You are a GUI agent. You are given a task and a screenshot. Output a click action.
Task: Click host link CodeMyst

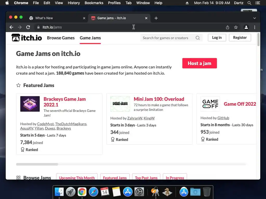click(x=45, y=124)
